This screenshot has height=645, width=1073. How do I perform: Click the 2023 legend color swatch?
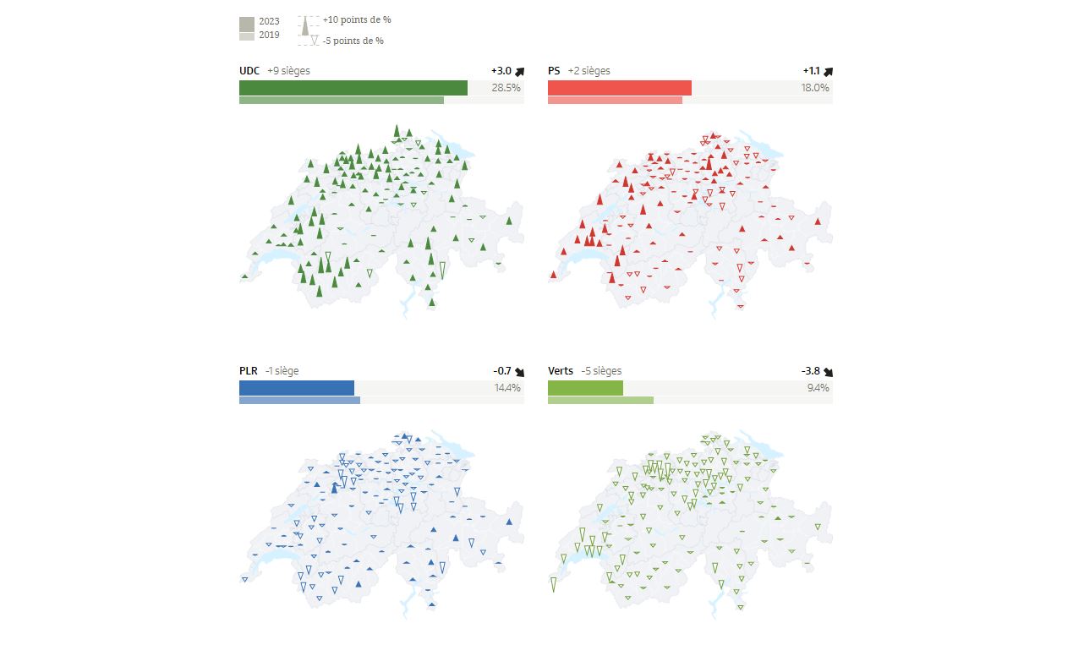point(247,23)
